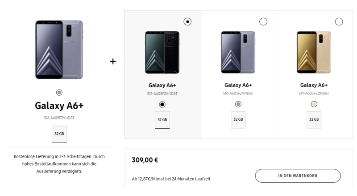Choose 32 GB storage for the black model
This screenshot has width=357, height=196.
coord(162,120)
